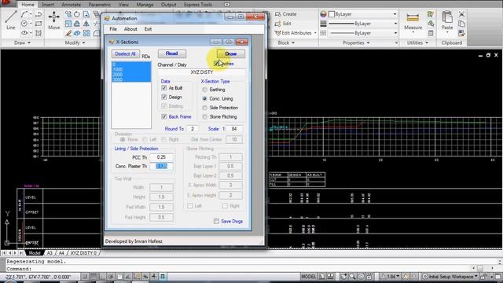Open the Annotate ribbon tab
The image size is (503, 283).
[x=71, y=5]
